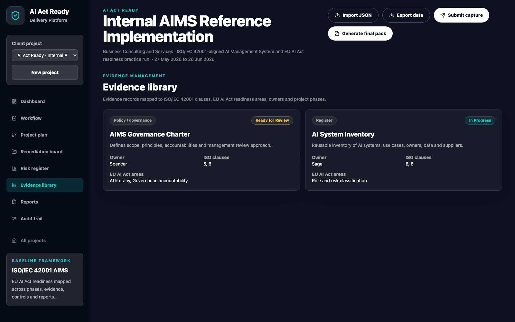The image size is (515, 322).
Task: Click the ISO/IEC 42001 AIMS baseline heading
Action: tap(40, 270)
